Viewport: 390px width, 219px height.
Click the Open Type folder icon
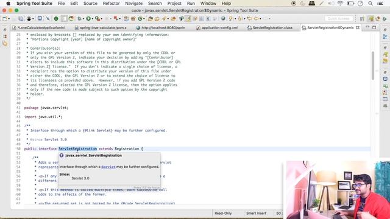point(151,19)
